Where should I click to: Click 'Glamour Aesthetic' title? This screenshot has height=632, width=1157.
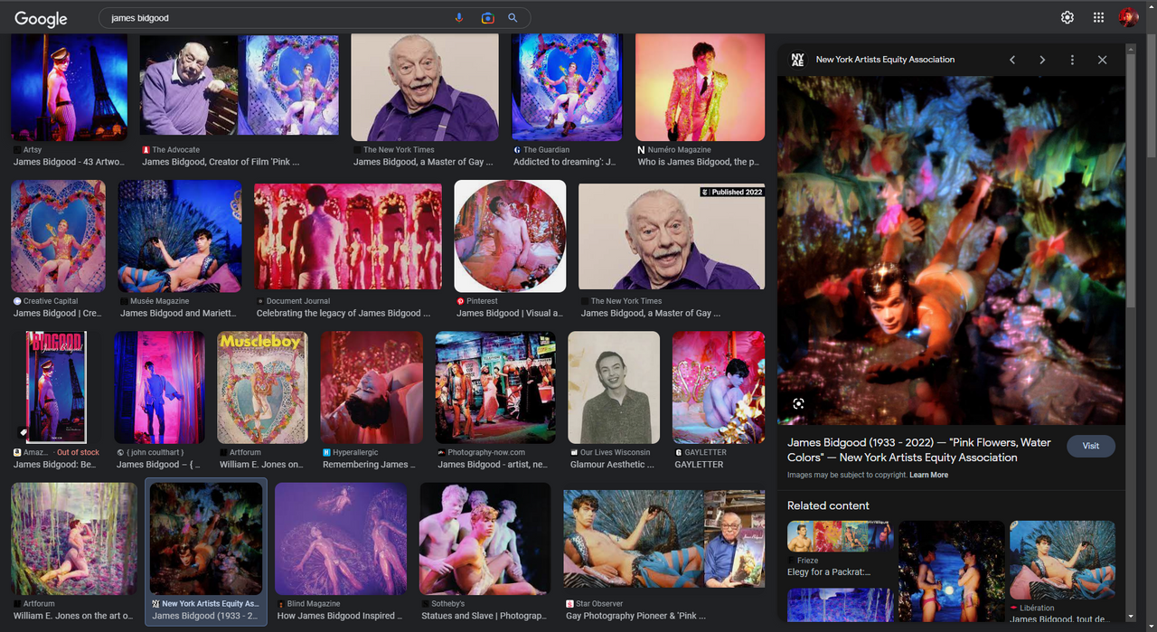coord(613,464)
